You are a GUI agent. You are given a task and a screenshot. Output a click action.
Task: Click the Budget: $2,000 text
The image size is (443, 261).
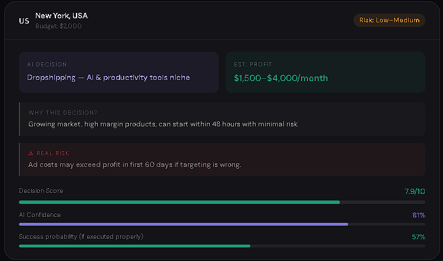click(58, 26)
